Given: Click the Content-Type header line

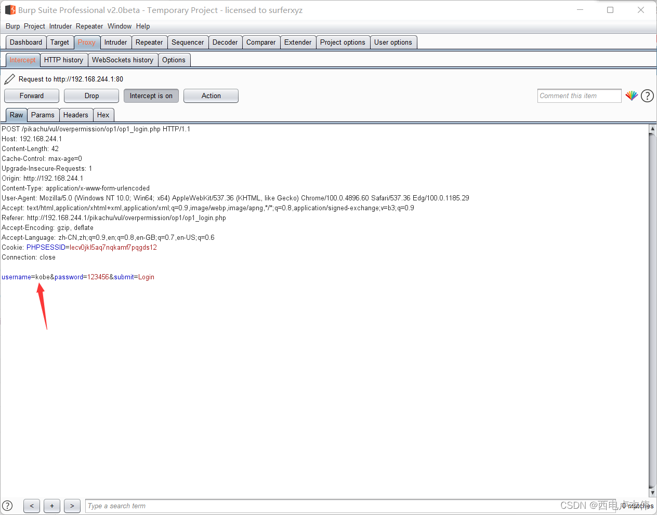Looking at the screenshot, I should (x=75, y=188).
